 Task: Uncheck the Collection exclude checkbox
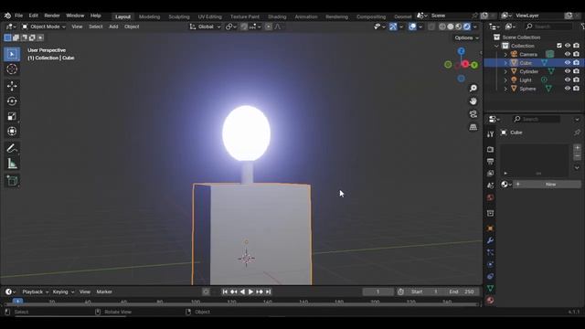click(x=558, y=46)
